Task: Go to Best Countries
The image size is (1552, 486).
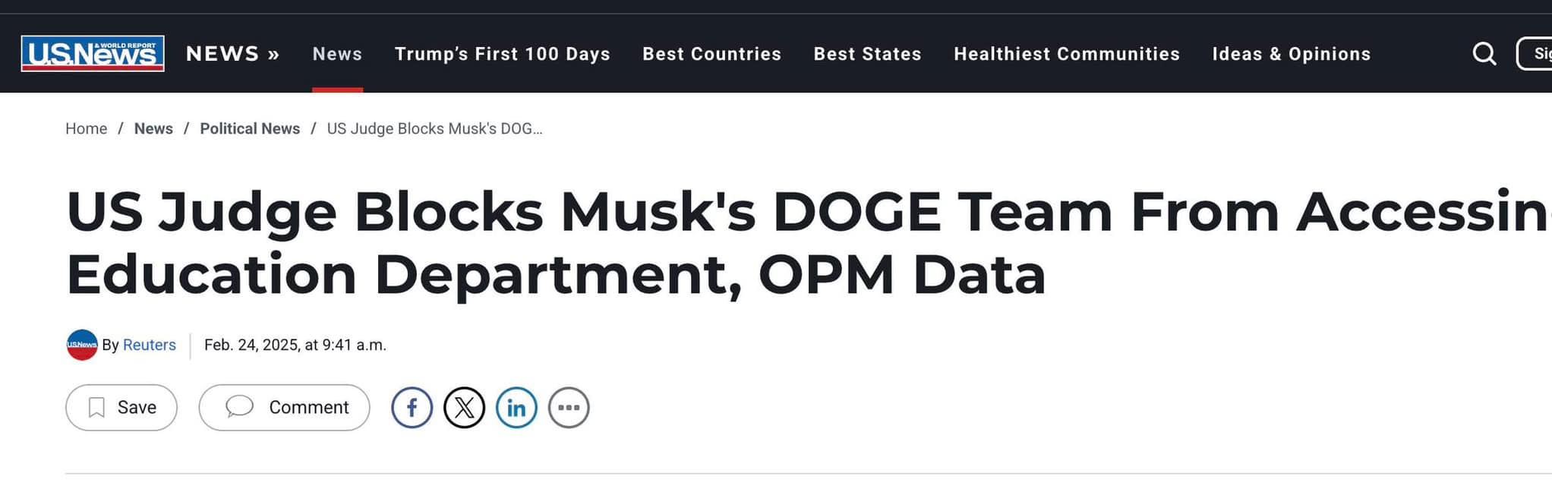Action: [711, 54]
